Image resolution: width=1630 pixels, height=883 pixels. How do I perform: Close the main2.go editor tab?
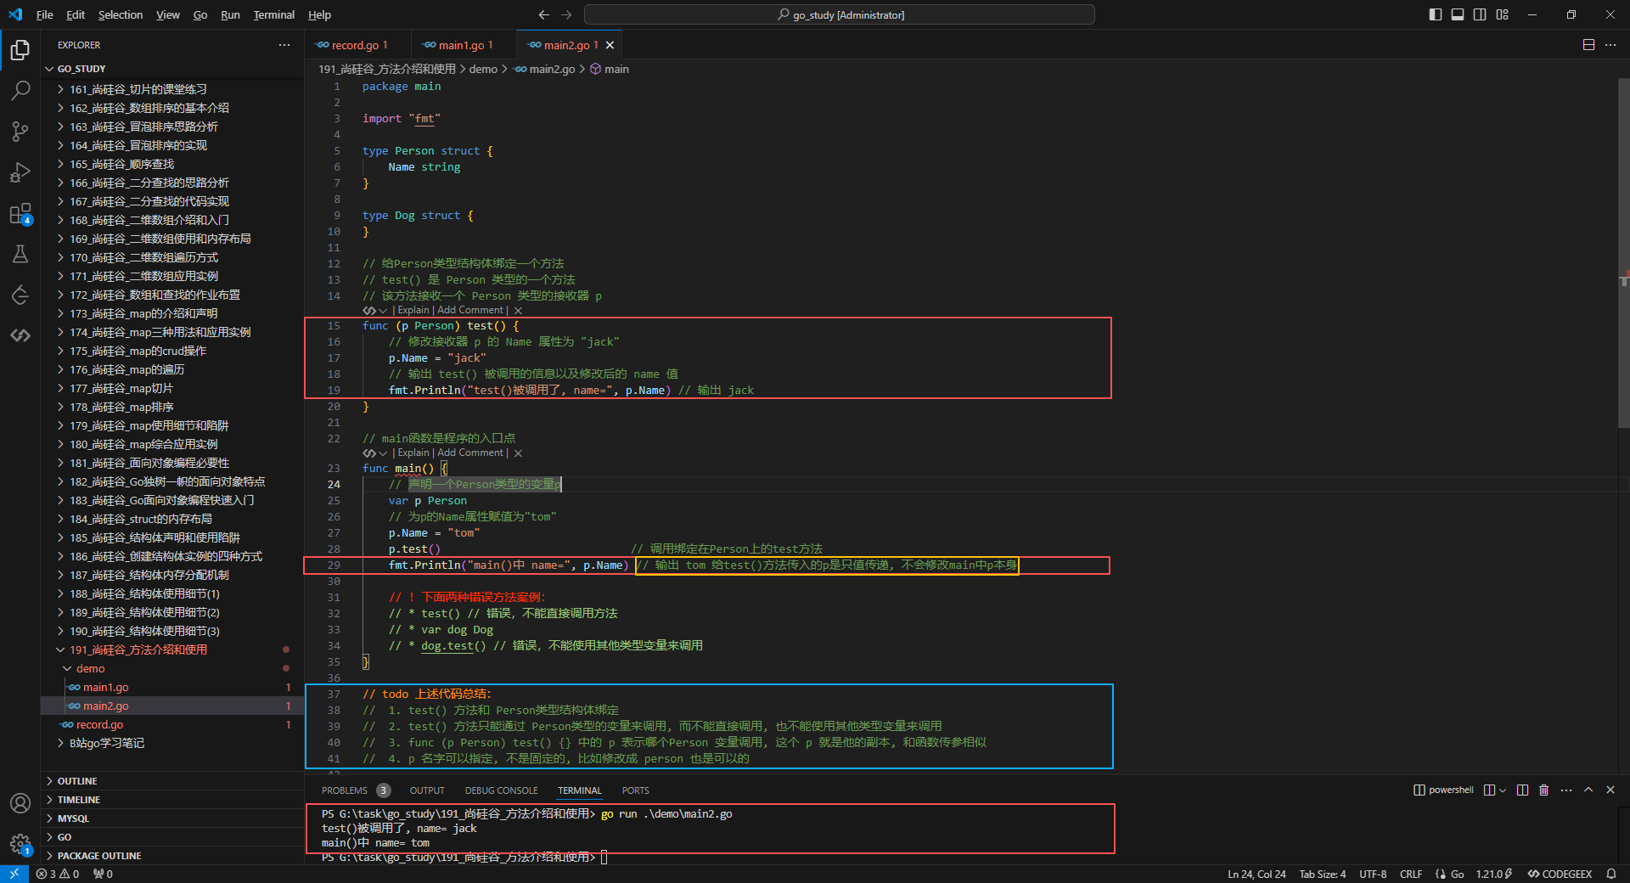point(610,45)
